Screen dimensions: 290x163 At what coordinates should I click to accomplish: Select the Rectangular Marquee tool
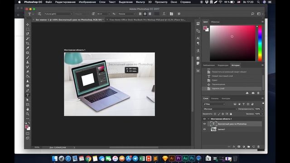tap(28, 29)
